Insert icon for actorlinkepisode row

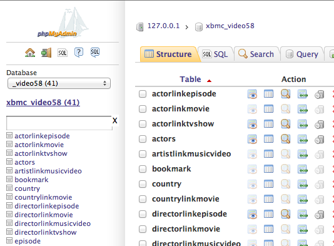(x=303, y=94)
